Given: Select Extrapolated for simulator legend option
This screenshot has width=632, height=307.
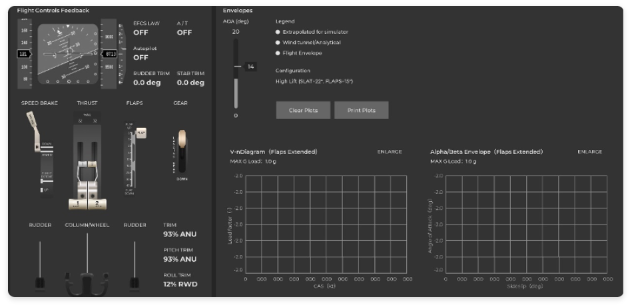Looking at the screenshot, I should (278, 32).
